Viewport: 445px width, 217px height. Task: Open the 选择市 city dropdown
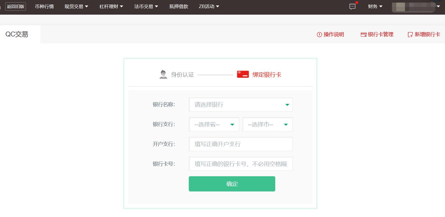[267, 124]
